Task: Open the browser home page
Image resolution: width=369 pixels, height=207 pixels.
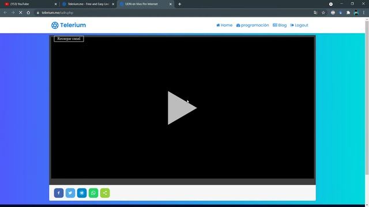Action: pyautogui.click(x=28, y=13)
